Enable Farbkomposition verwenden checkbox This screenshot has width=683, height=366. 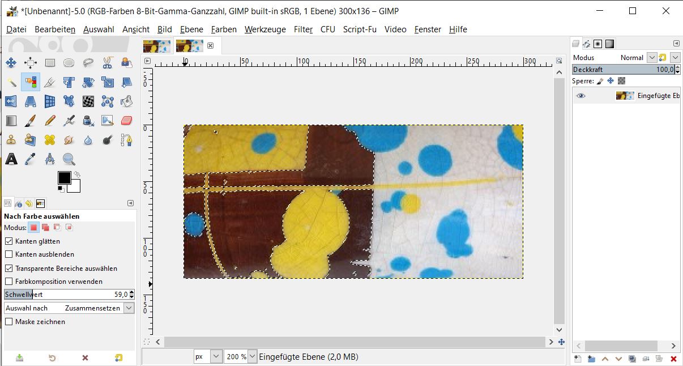(x=8, y=281)
